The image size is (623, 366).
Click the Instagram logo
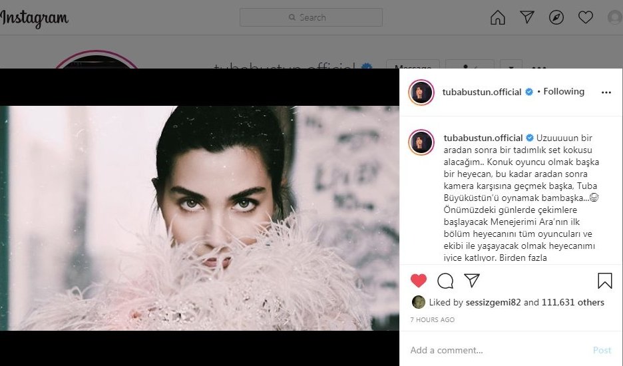35,19
